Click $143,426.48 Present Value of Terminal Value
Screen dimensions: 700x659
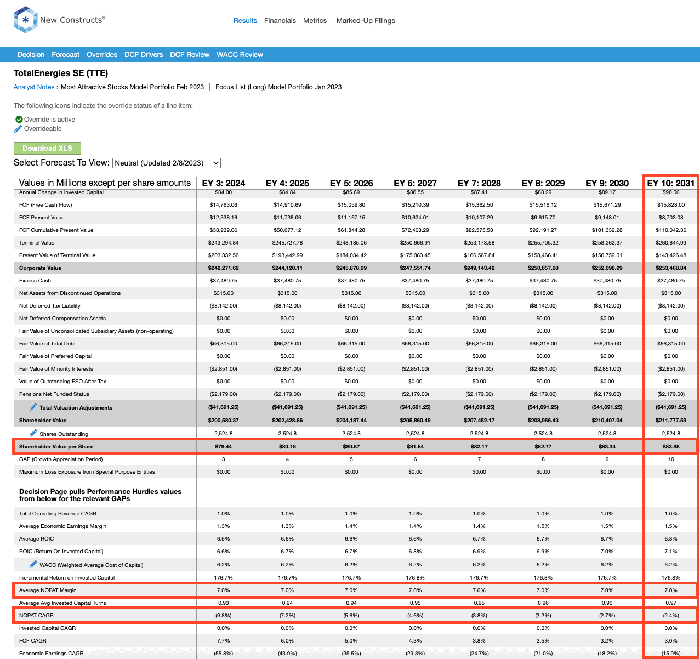click(x=671, y=255)
